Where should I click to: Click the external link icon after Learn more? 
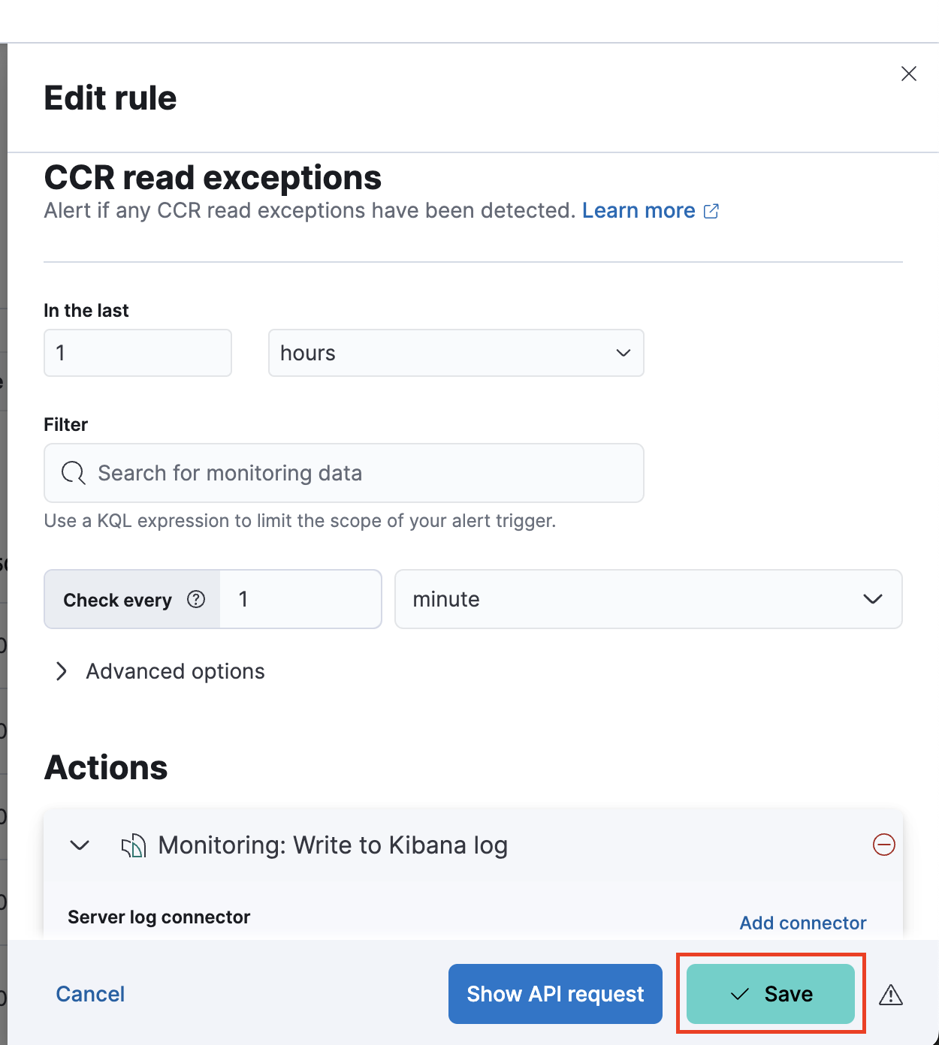click(711, 211)
